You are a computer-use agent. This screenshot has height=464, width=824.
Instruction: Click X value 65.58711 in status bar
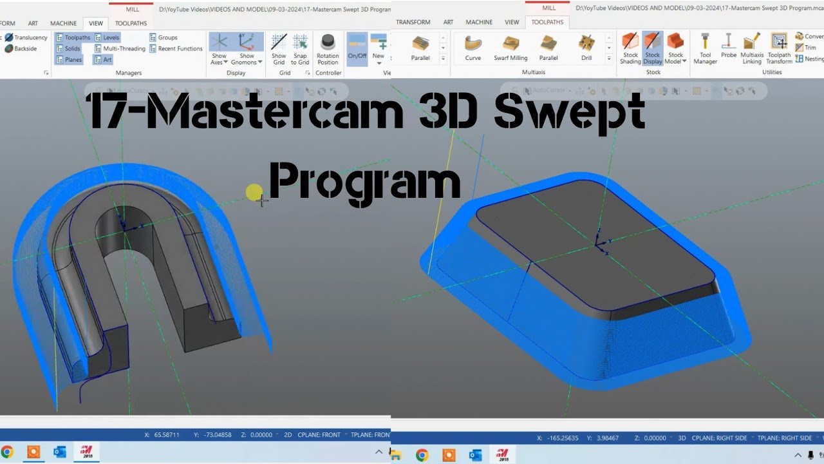click(x=167, y=435)
